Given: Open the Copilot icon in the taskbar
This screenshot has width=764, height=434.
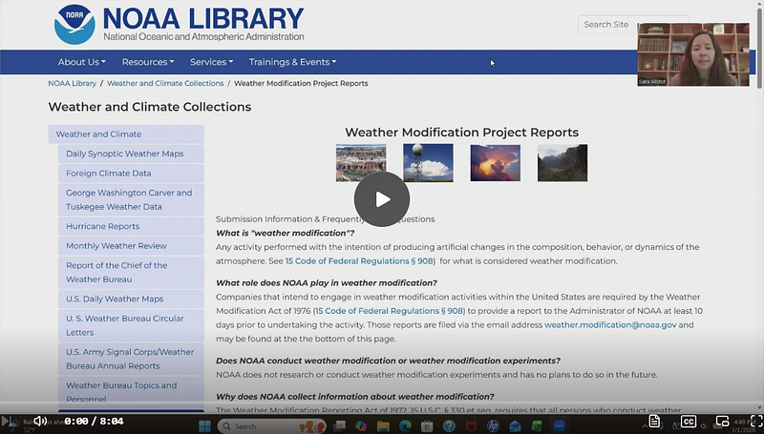Looking at the screenshot, I should tap(361, 426).
